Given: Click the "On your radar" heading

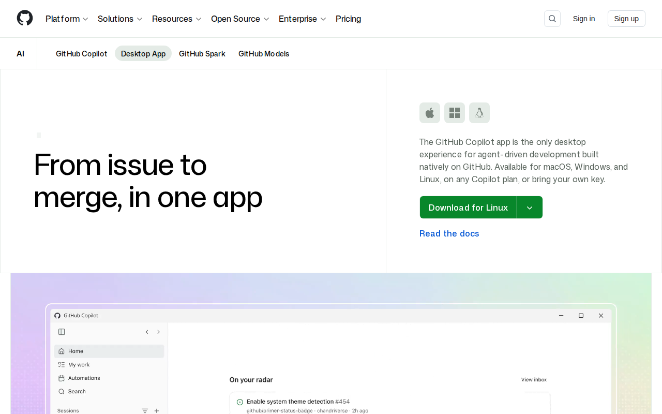Looking at the screenshot, I should pyautogui.click(x=251, y=380).
